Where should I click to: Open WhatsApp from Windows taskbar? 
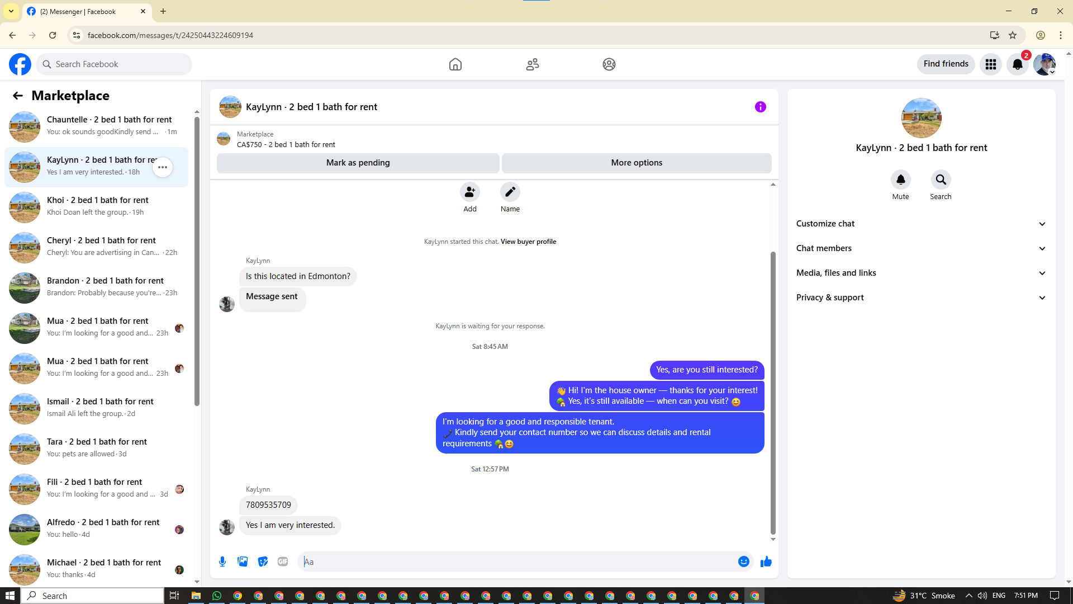pyautogui.click(x=217, y=596)
